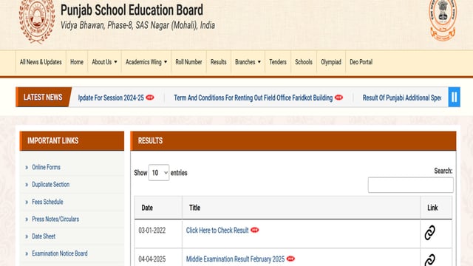Open the Olympiad menu item
Screen dimensions: 473x266
(x=331, y=62)
